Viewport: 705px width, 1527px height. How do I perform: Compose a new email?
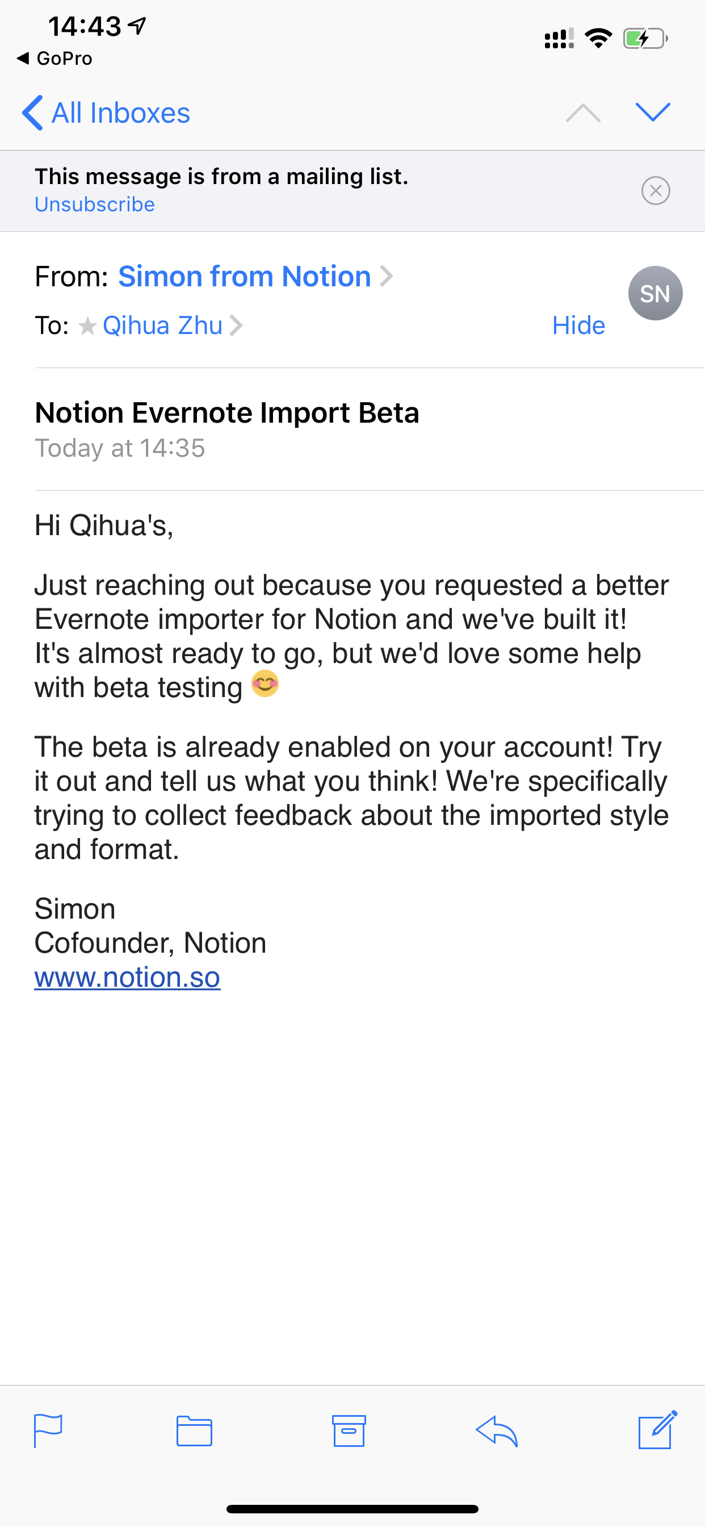click(657, 1430)
